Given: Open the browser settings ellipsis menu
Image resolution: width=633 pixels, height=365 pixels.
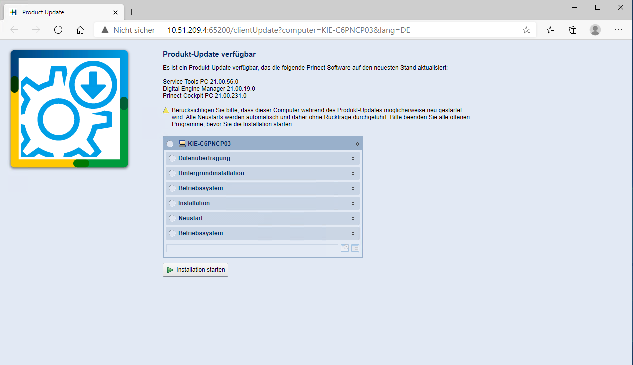Looking at the screenshot, I should tap(618, 30).
